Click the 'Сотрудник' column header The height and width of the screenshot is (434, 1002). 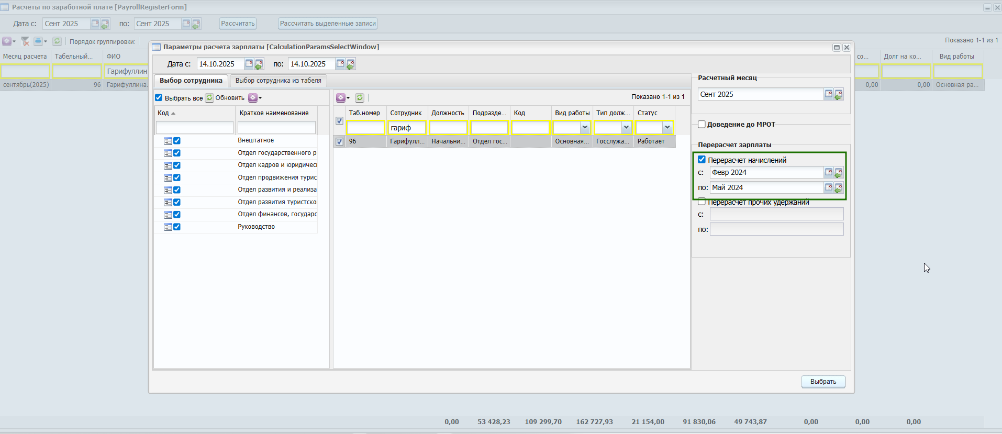406,113
